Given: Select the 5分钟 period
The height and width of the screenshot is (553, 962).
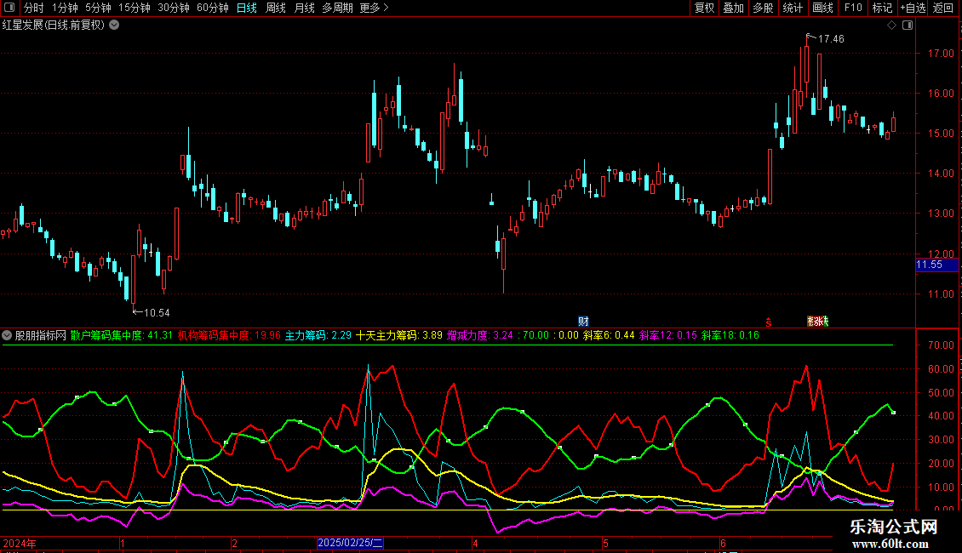Looking at the screenshot, I should pyautogui.click(x=98, y=8).
